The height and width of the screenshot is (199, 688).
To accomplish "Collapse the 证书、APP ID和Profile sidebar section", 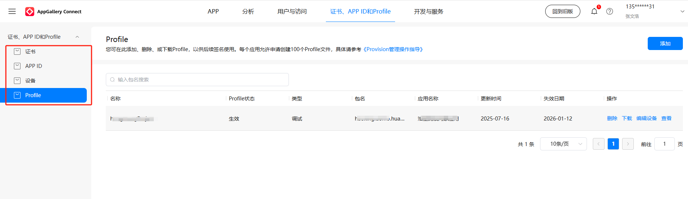I will click(x=77, y=37).
